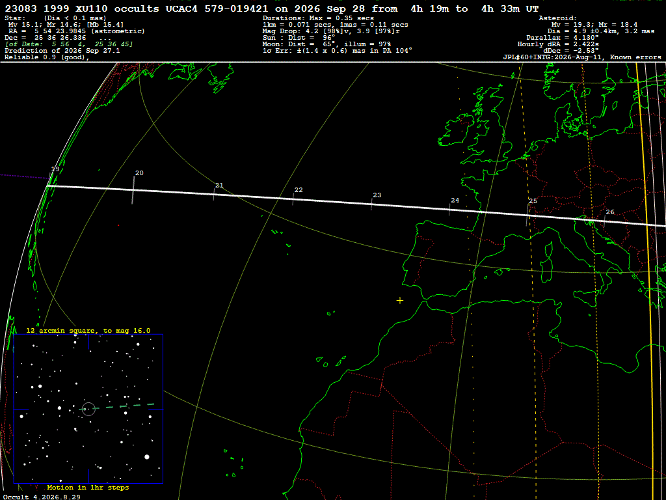Screen dimensions: 666x500
Task: Click the path tick labeled 22
Action: [299, 190]
